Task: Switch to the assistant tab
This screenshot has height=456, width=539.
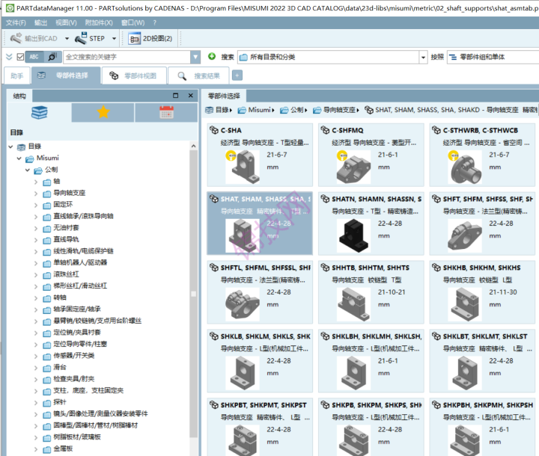Action: [x=16, y=76]
